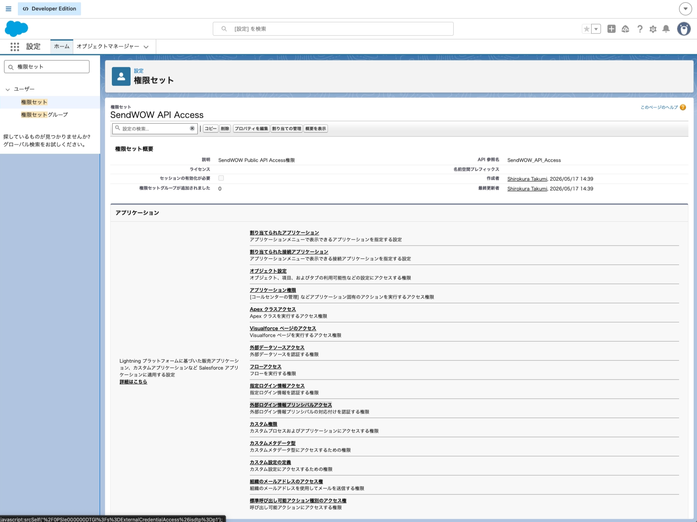The image size is (697, 522).
Task: Clear the settings search with X icon
Action: [x=192, y=128]
